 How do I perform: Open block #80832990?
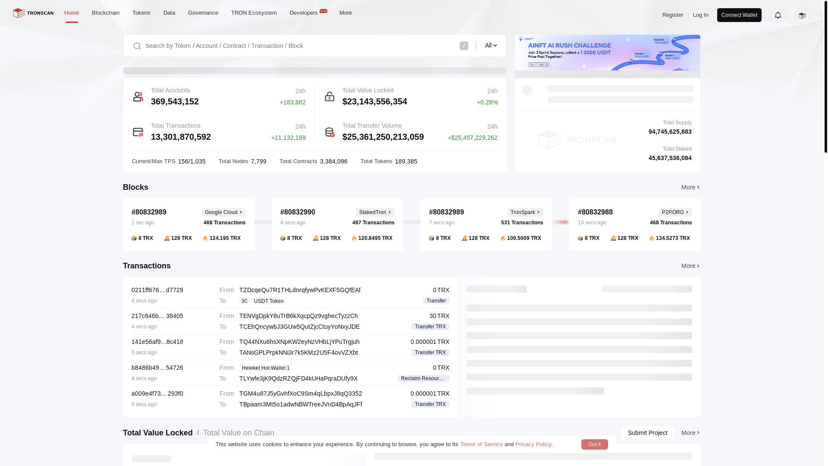tap(298, 212)
